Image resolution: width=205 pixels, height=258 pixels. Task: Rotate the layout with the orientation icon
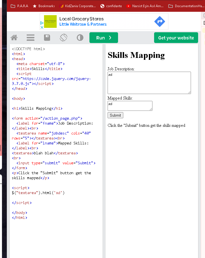coord(64,38)
